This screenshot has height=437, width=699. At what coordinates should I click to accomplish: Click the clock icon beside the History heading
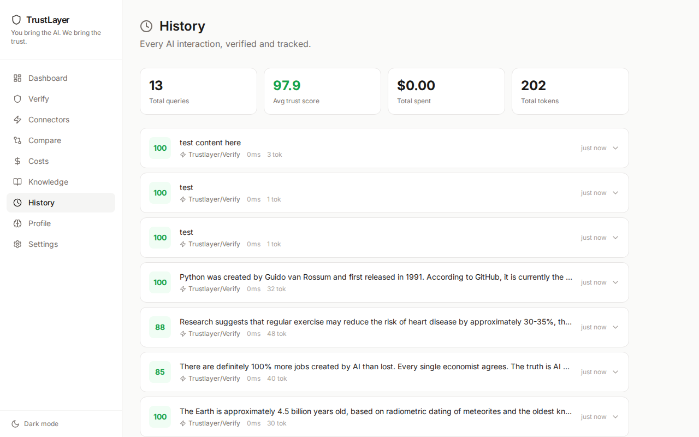[146, 26]
